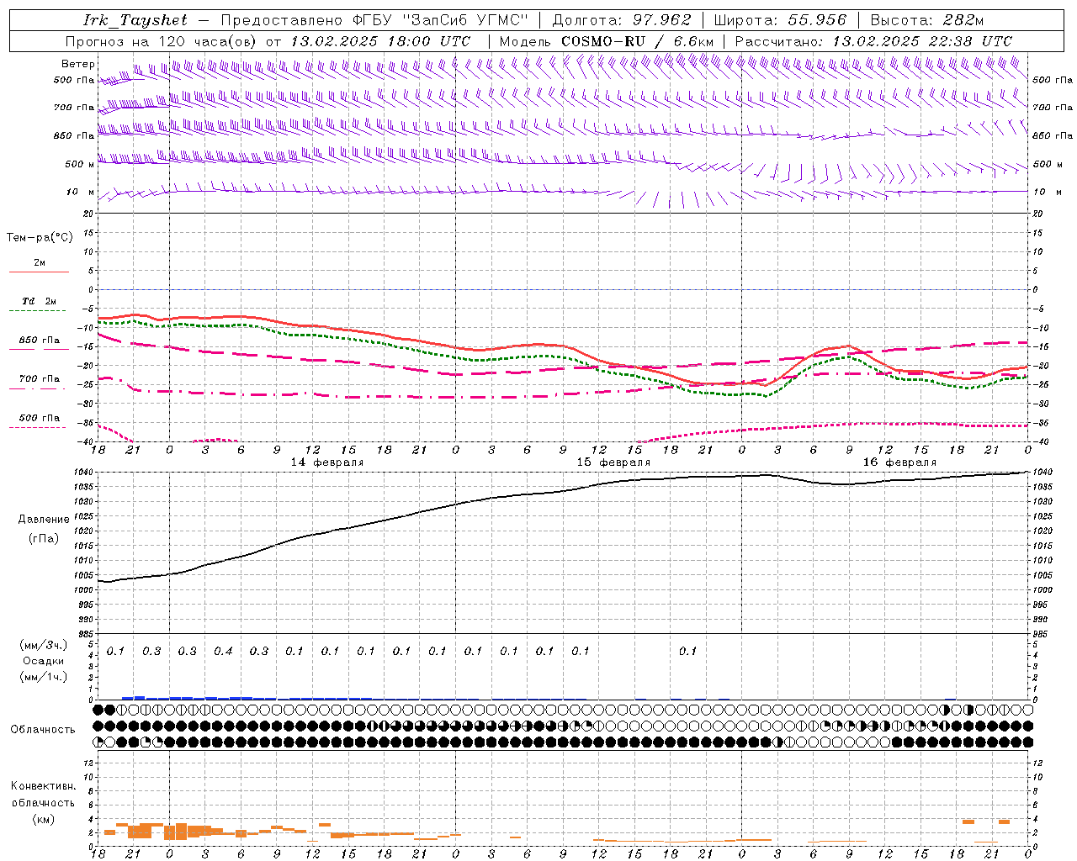1077x861 pixels.
Task: Click the 0.4 precipitation amount value
Action: [x=223, y=651]
